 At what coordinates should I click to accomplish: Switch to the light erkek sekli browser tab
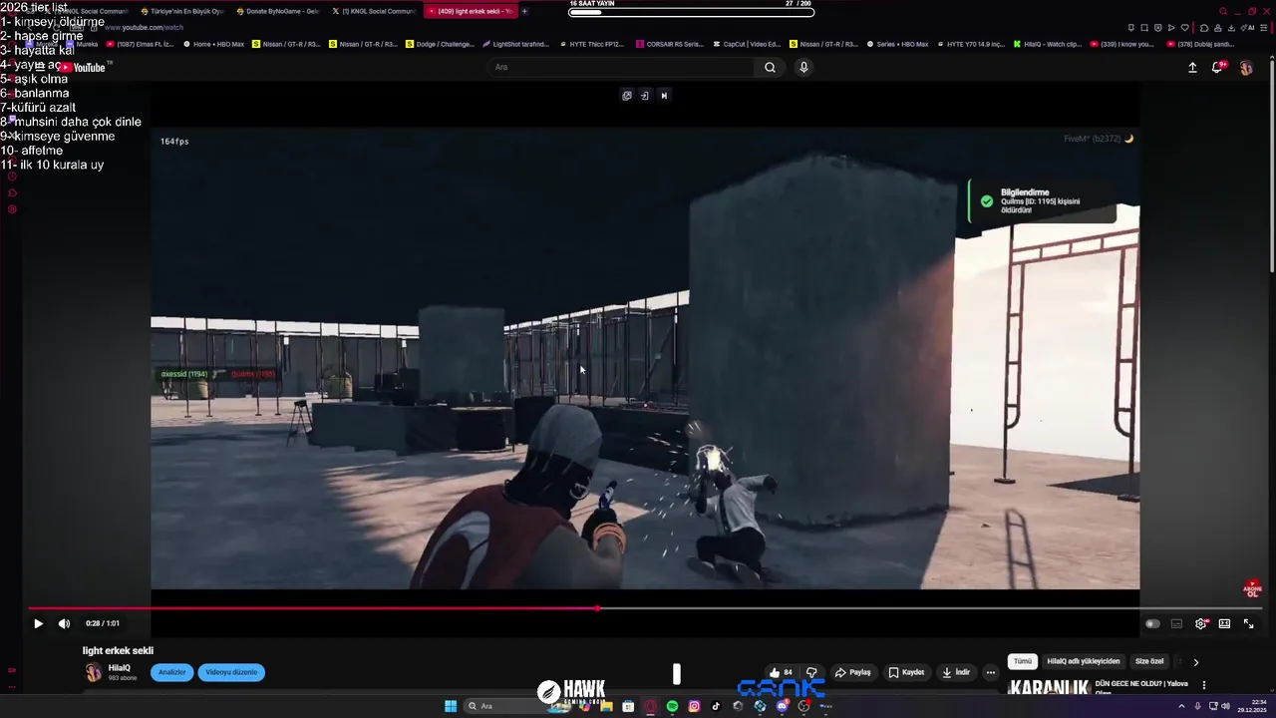click(470, 11)
